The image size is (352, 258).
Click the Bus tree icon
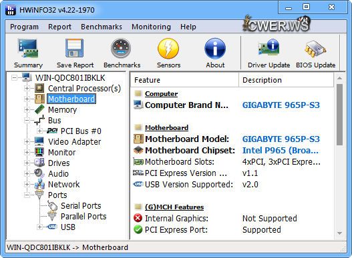(x=39, y=120)
